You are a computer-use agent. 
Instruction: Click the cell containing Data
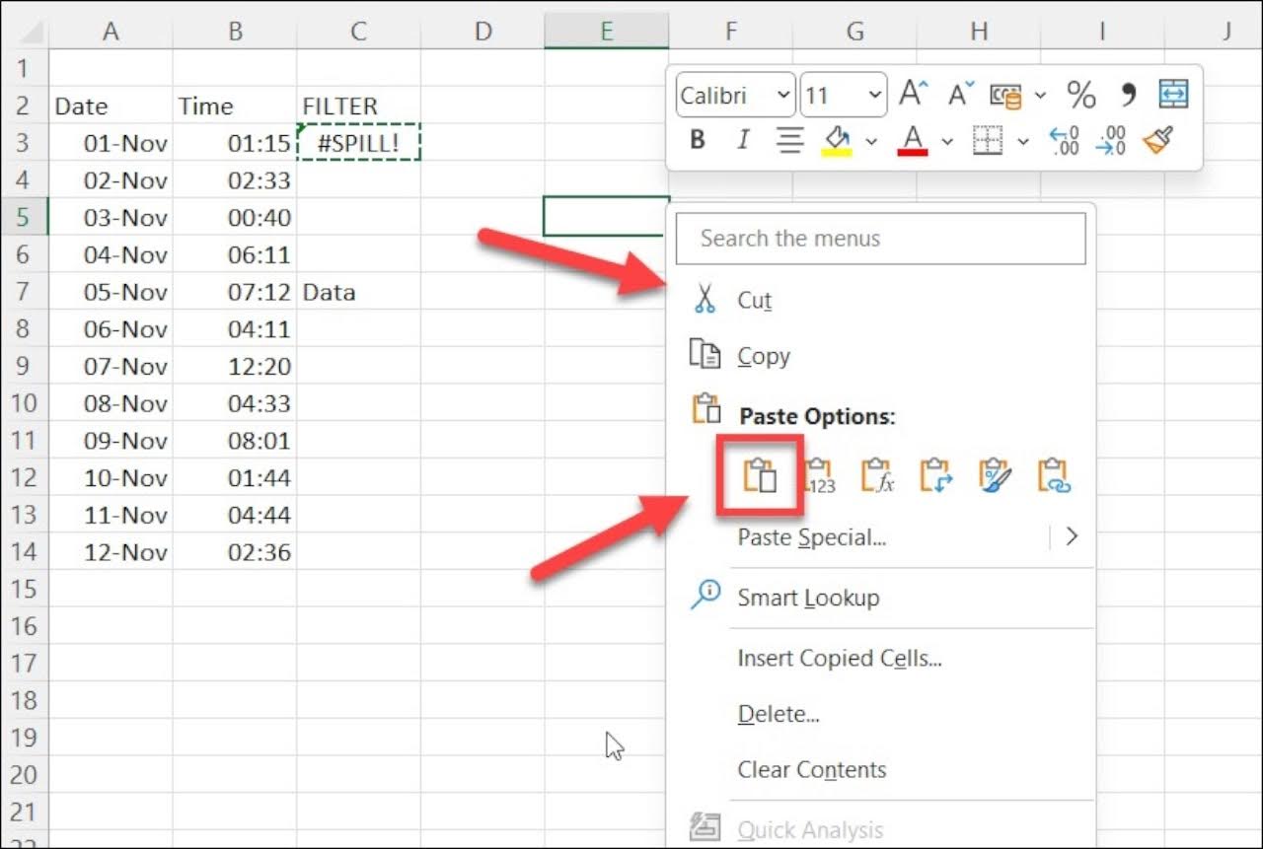pyautogui.click(x=359, y=292)
